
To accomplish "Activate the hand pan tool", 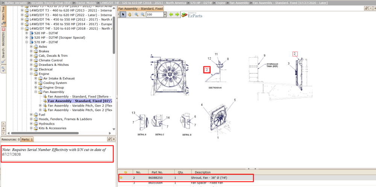I will [x=129, y=14].
